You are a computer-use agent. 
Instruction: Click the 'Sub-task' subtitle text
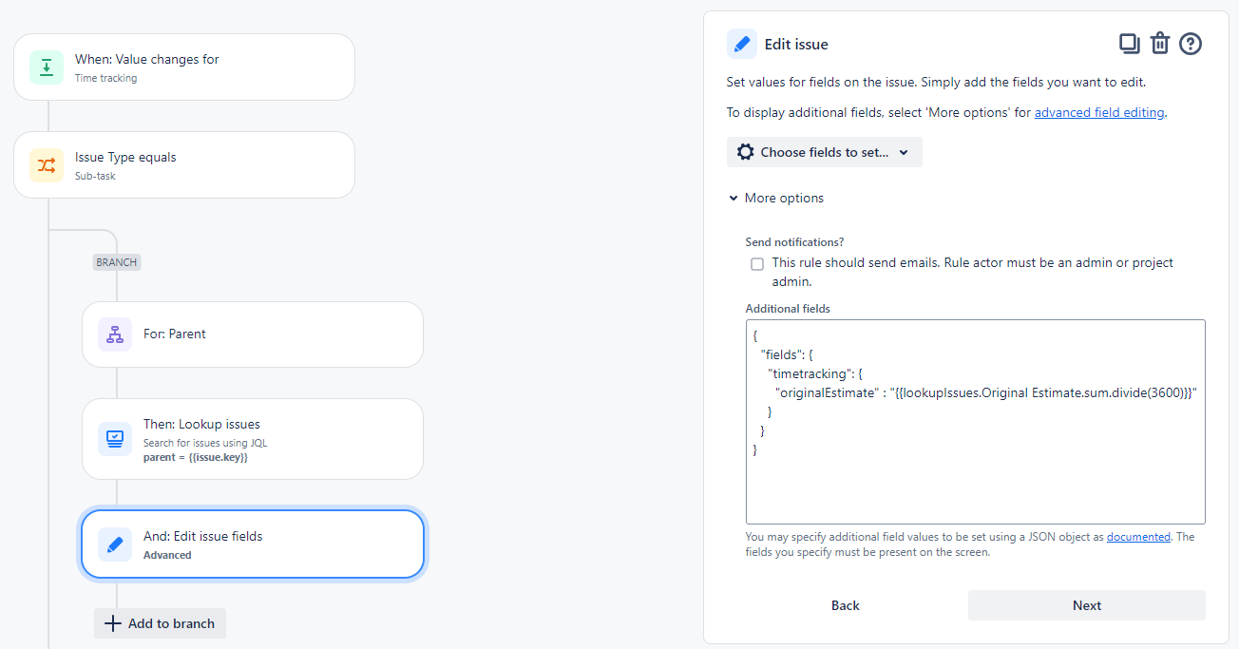point(95,176)
